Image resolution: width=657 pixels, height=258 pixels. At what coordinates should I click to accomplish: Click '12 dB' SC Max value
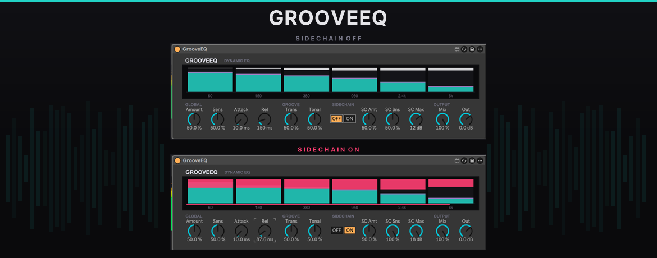tap(416, 128)
